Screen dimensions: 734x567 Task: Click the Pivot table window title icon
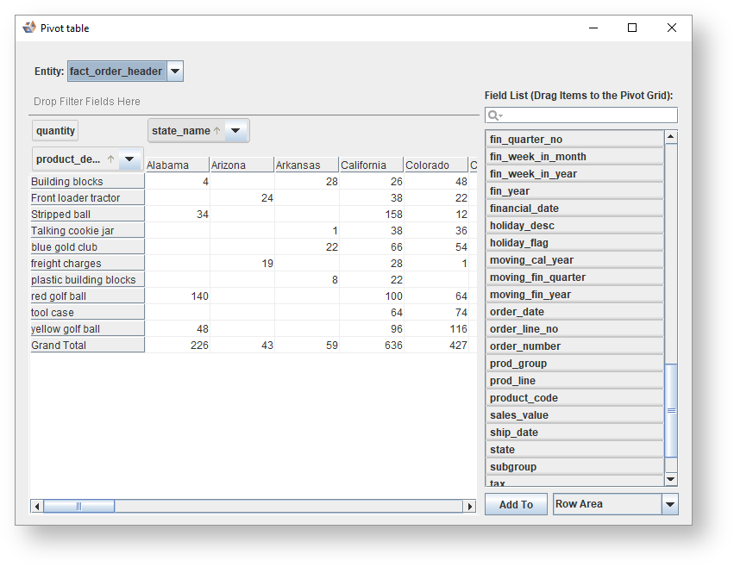coord(29,28)
